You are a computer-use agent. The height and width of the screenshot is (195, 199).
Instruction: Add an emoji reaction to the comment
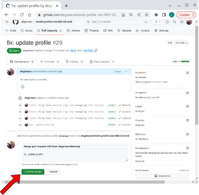(x=22, y=87)
